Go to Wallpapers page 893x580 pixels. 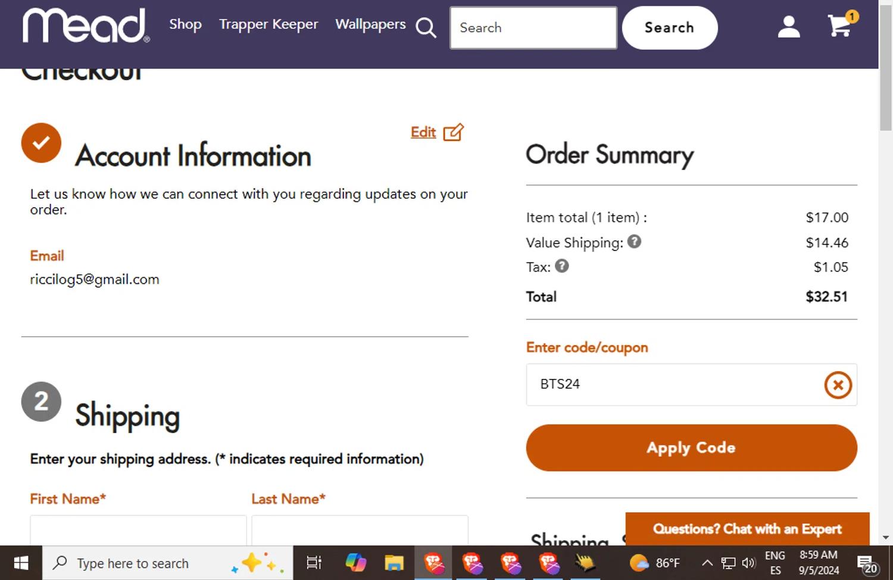coord(370,24)
